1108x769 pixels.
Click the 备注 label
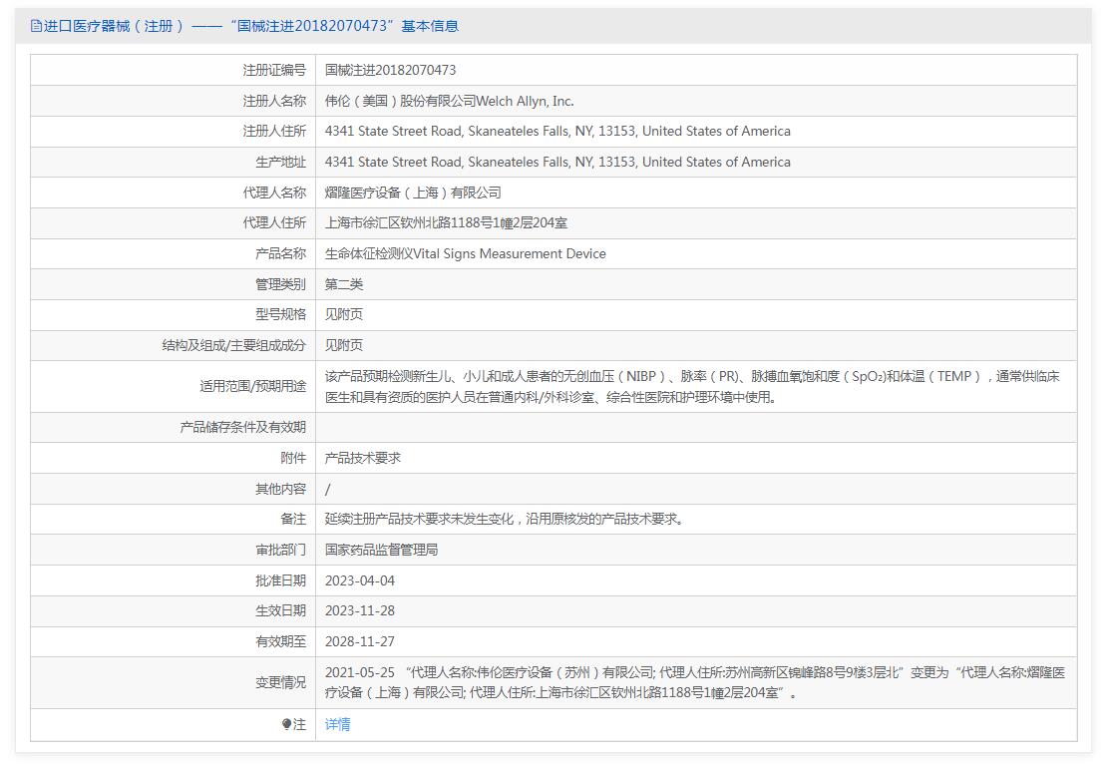(x=293, y=520)
